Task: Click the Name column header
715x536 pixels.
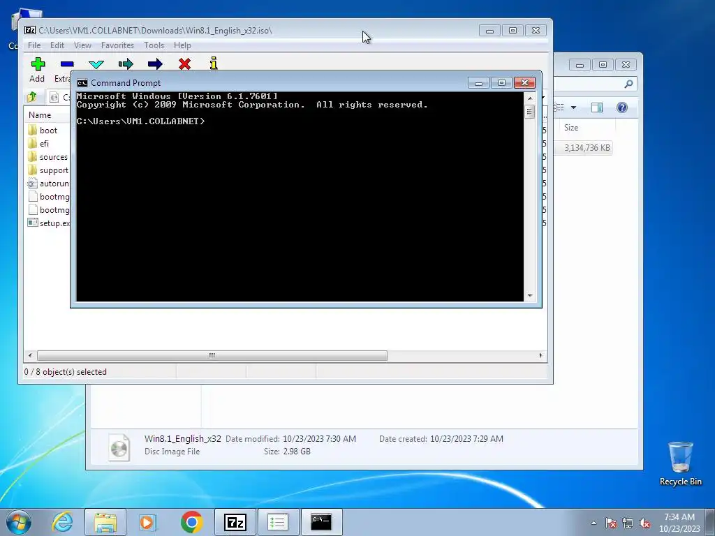Action: (x=40, y=115)
